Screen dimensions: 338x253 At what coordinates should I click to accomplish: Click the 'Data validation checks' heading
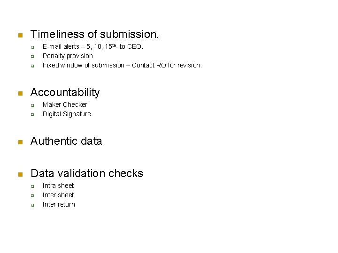click(86, 173)
